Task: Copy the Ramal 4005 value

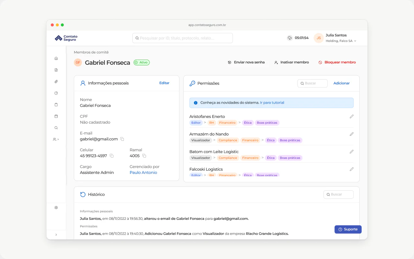Action: click(x=144, y=156)
